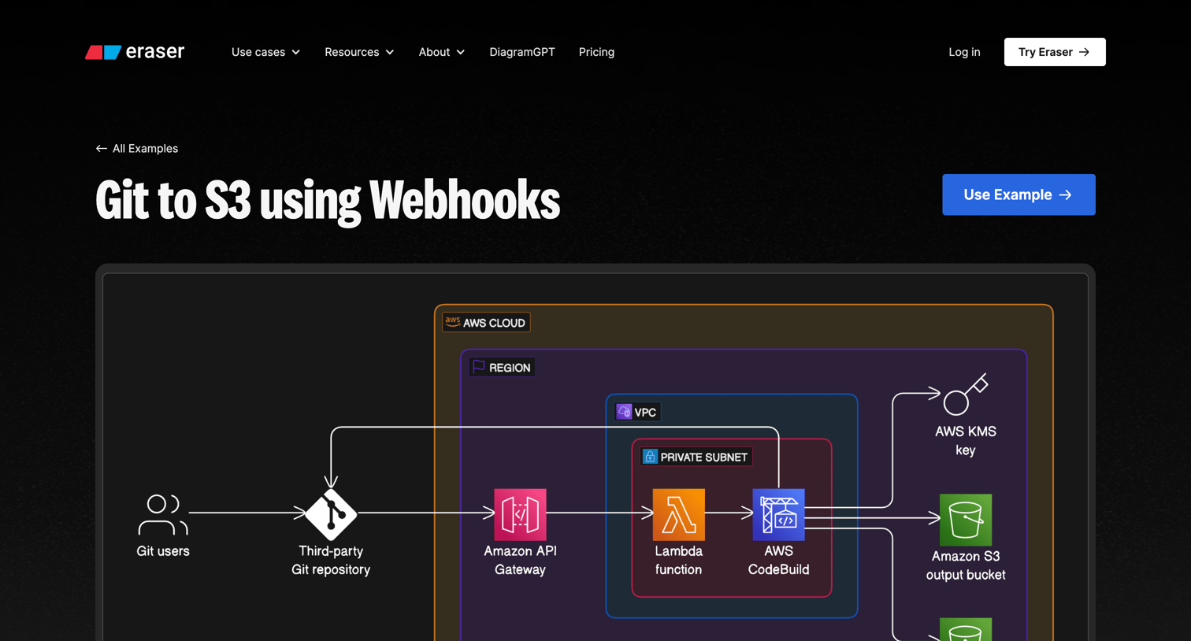The height and width of the screenshot is (641, 1191).
Task: Click the chevron next to Use cases
Action: coord(296,52)
